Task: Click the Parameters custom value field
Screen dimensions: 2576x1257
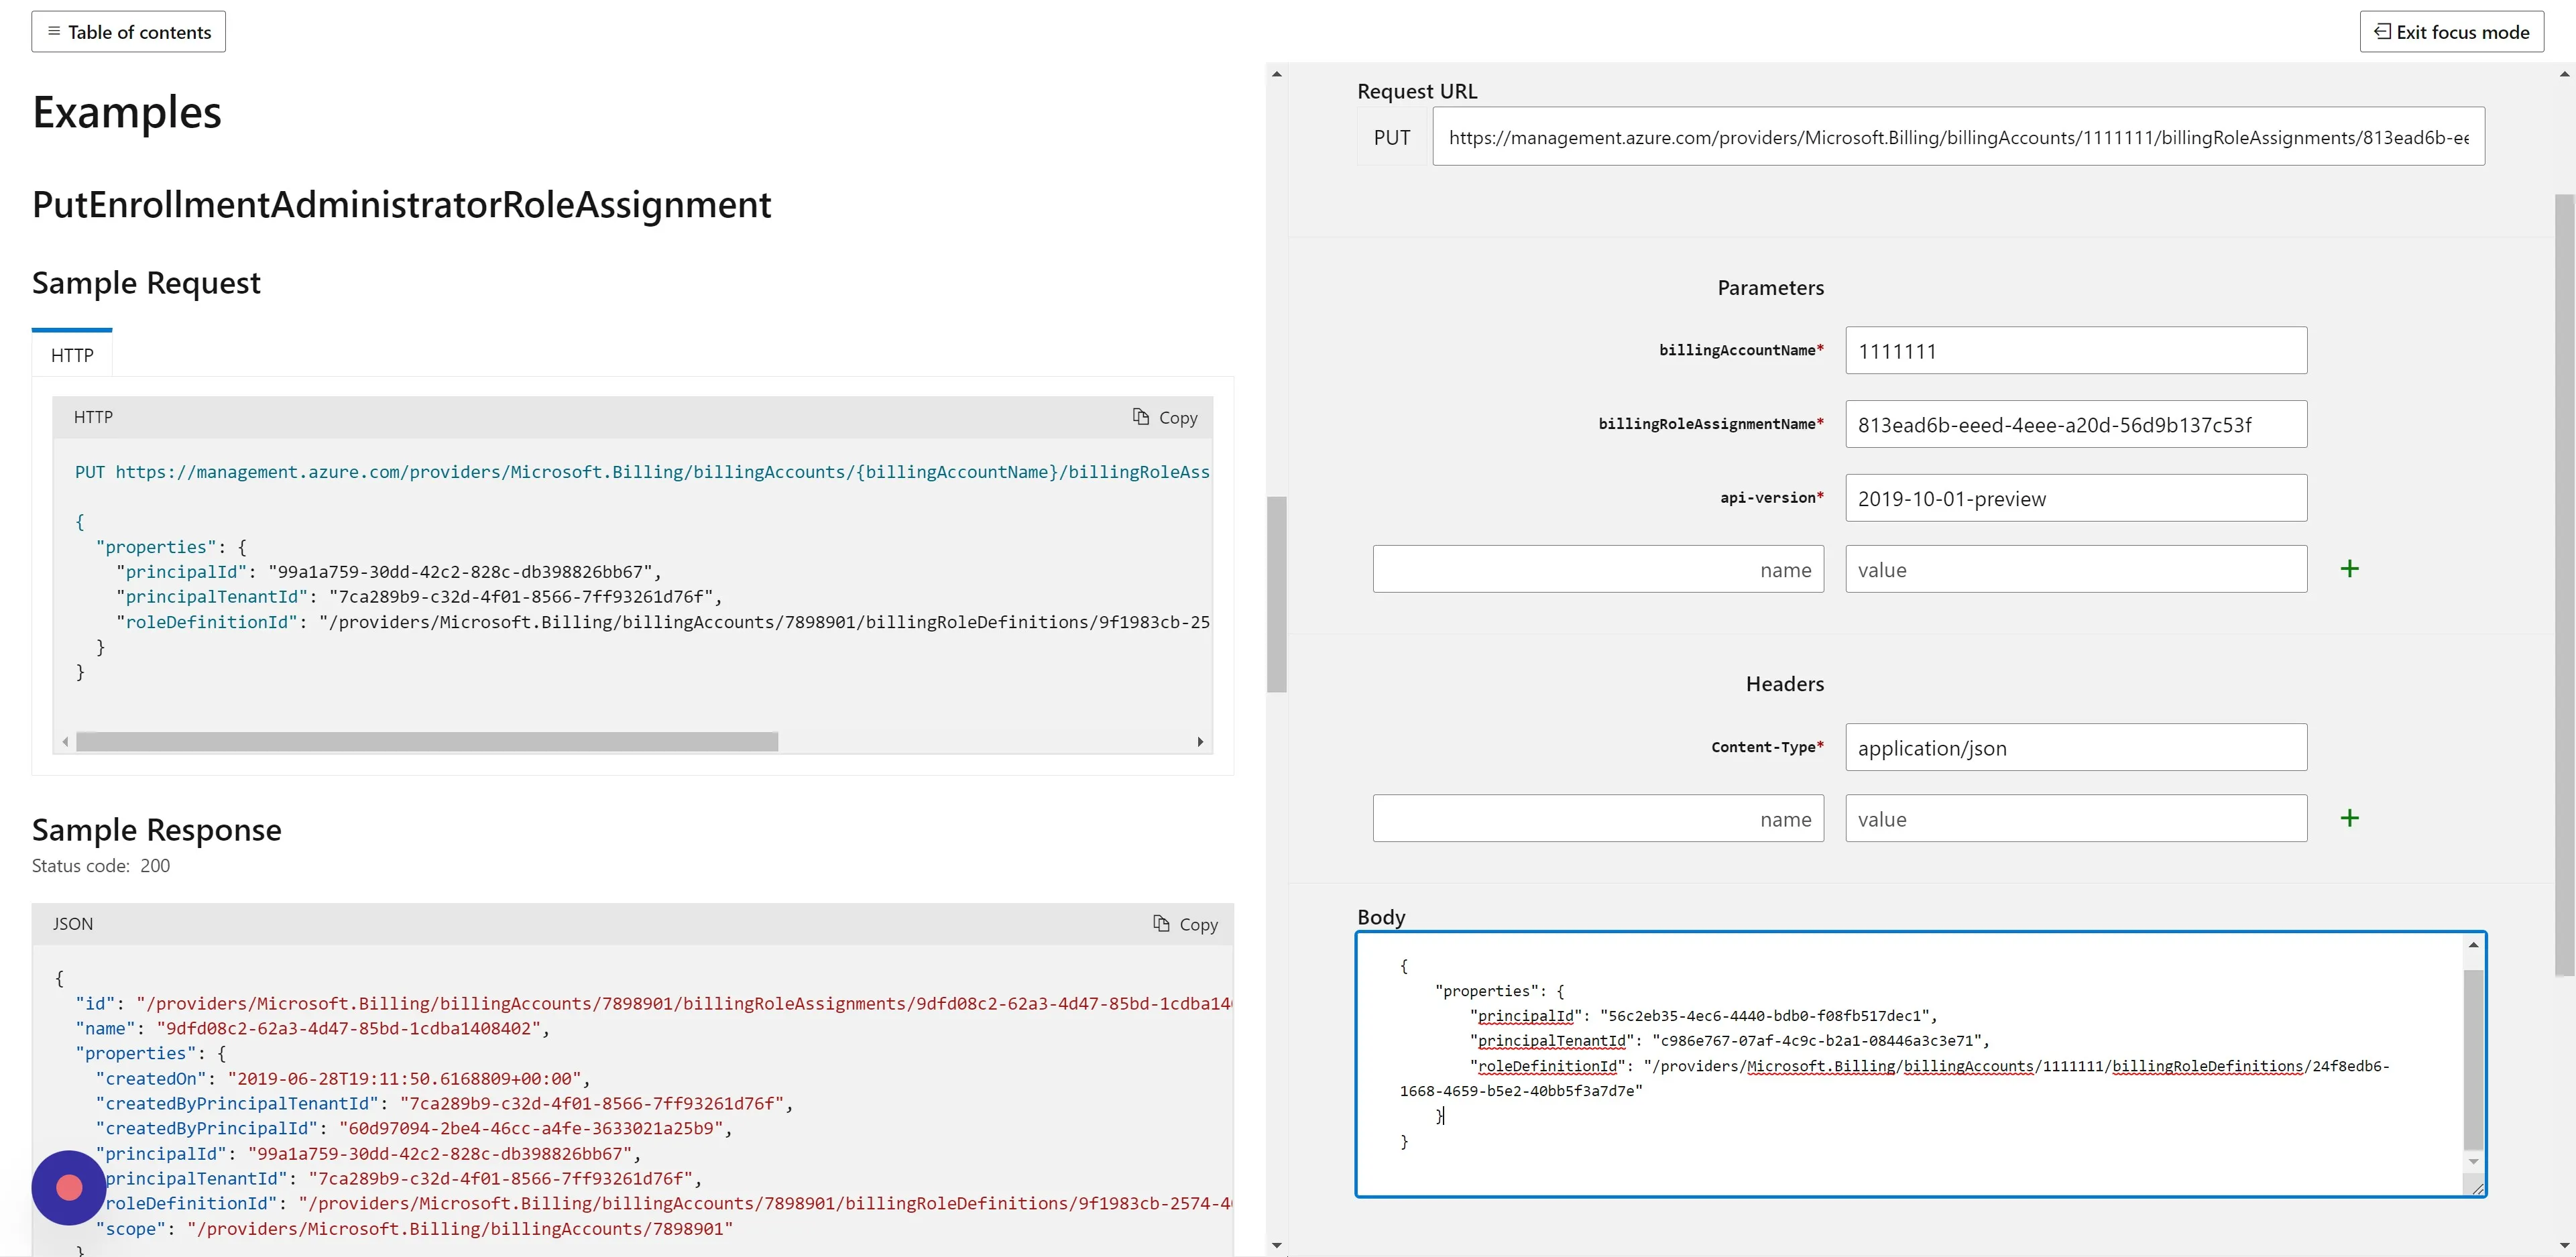Action: point(2076,569)
